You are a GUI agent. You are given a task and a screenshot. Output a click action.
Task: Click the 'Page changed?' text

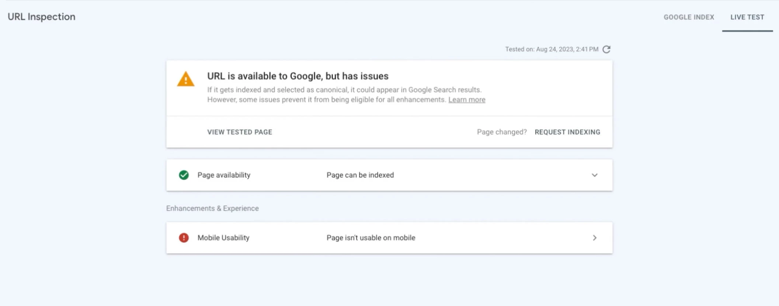[502, 132]
